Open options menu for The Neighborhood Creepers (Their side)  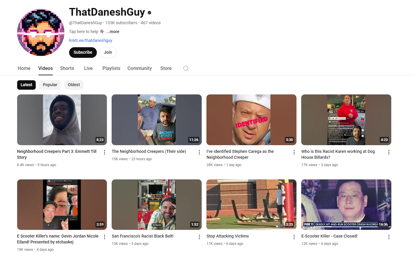coord(199,152)
